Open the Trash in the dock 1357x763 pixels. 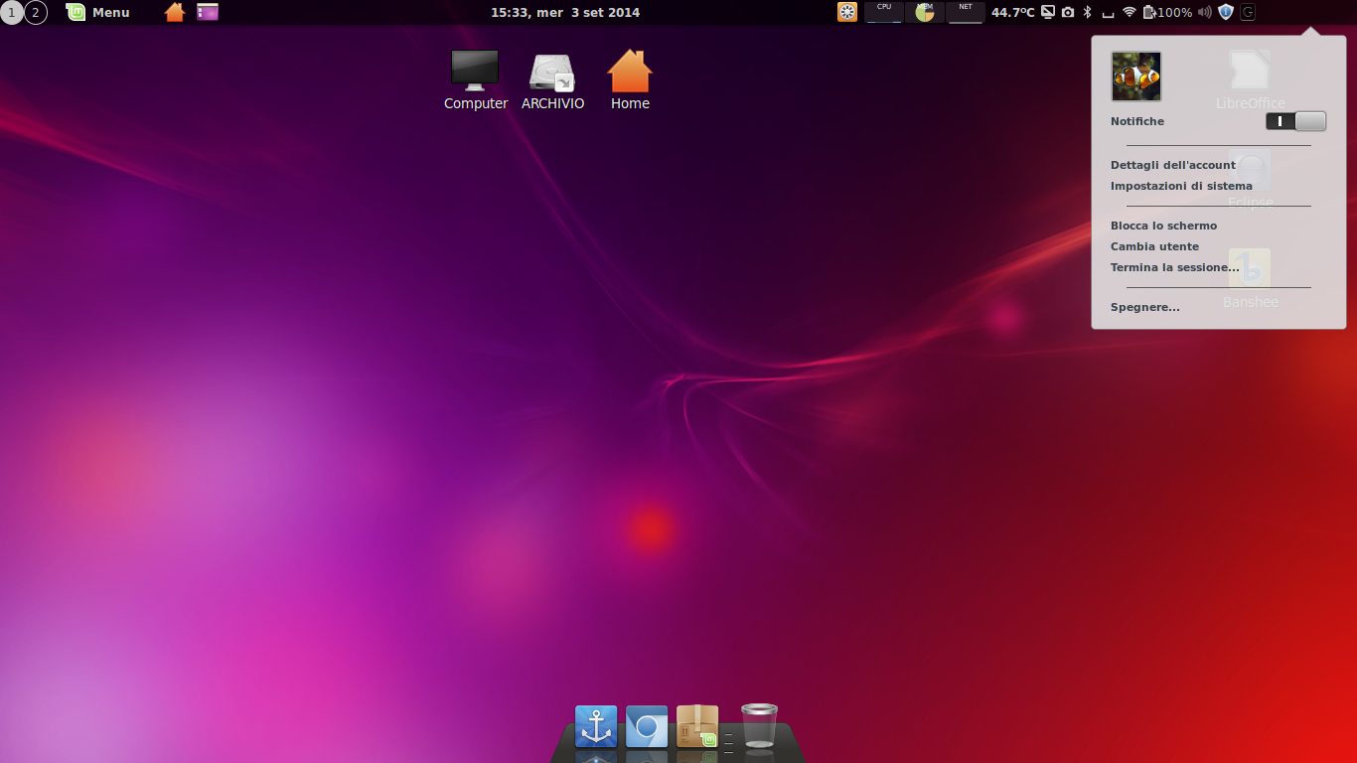point(759,725)
